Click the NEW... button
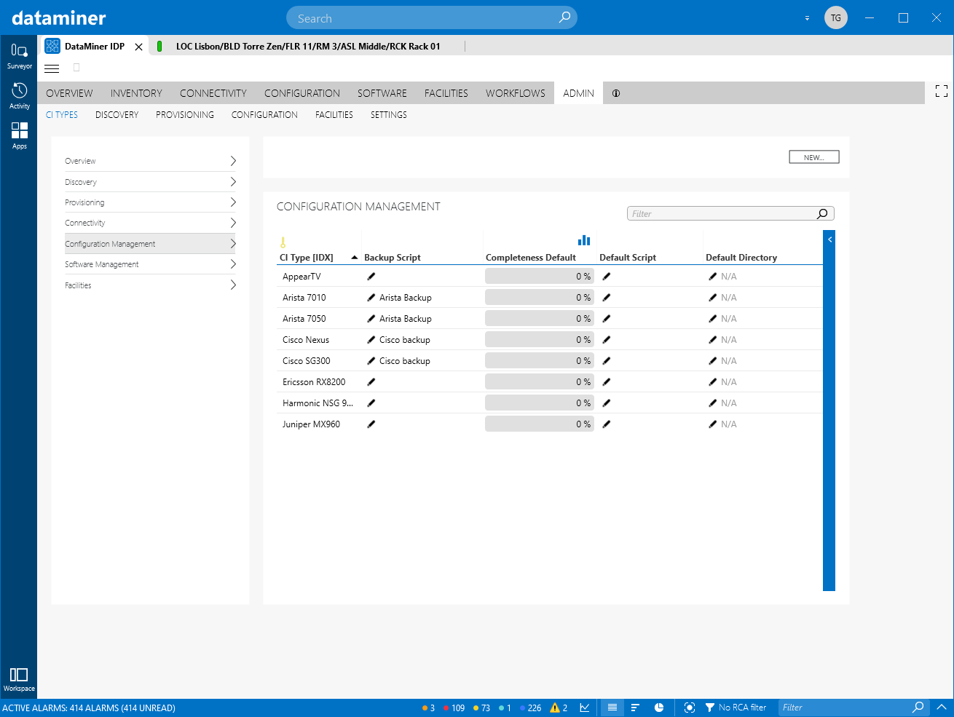Image resolution: width=954 pixels, height=717 pixels. (814, 157)
